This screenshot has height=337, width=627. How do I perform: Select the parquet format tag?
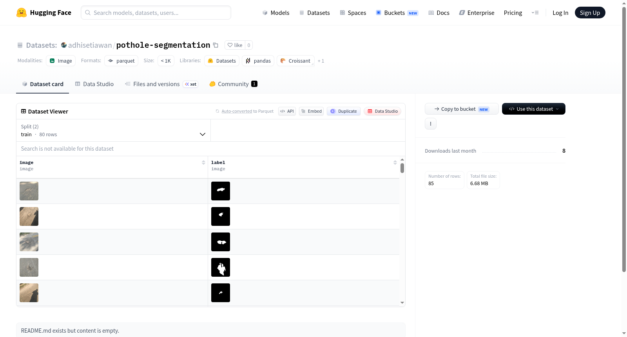coord(121,61)
